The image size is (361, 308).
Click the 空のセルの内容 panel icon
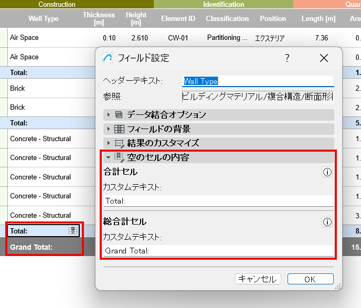[120, 157]
